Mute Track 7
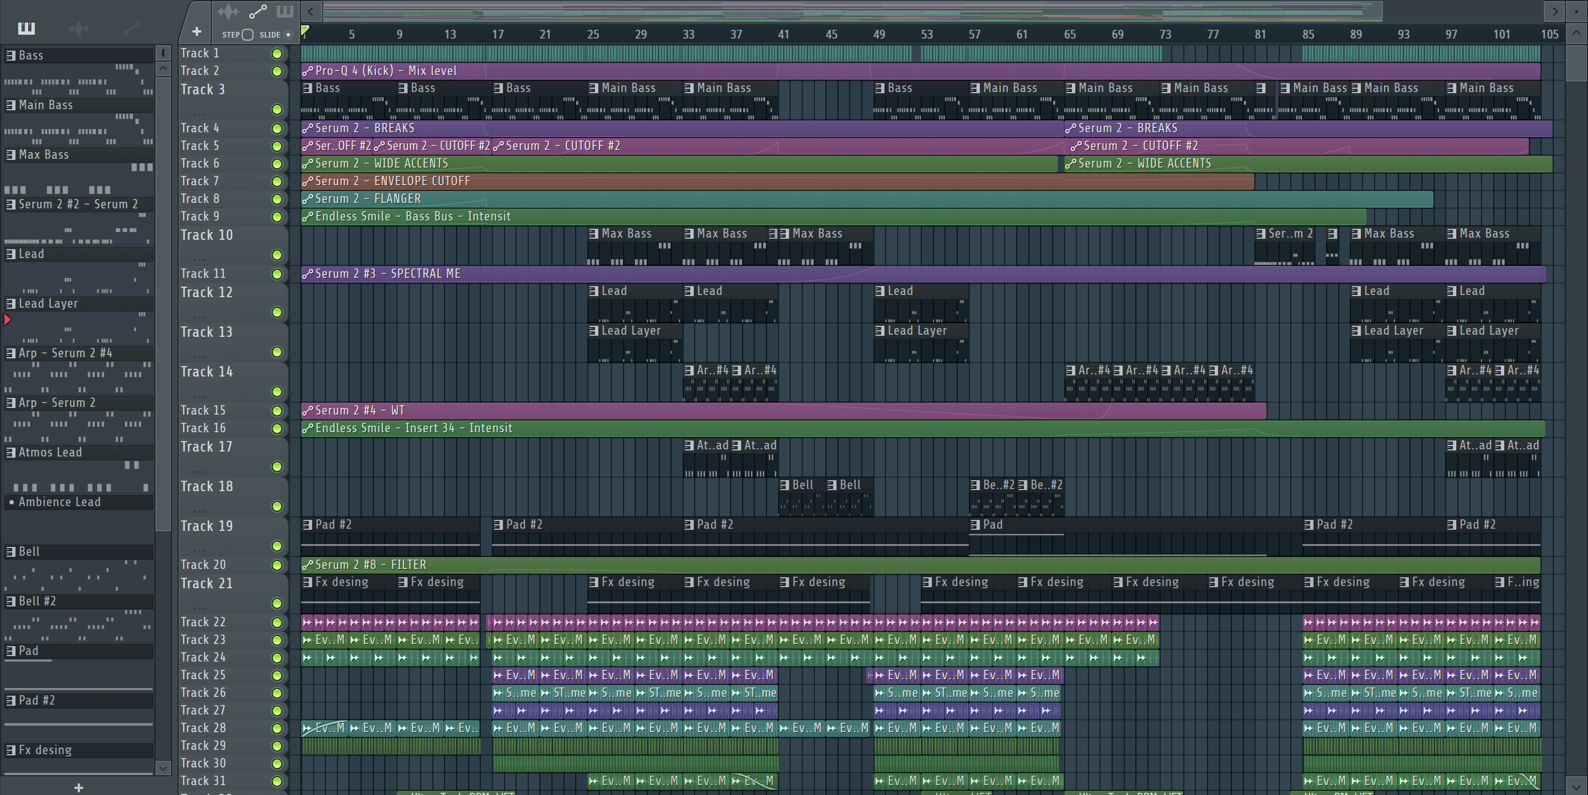This screenshot has height=795, width=1588. pos(277,182)
